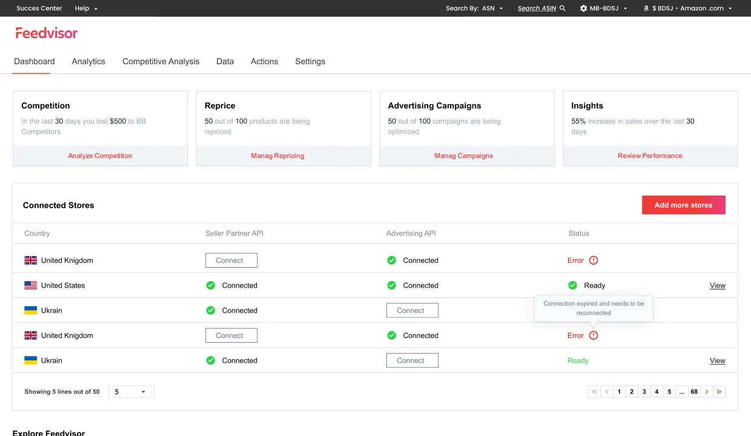
Task: Click the Advertising API column header
Action: tap(411, 233)
